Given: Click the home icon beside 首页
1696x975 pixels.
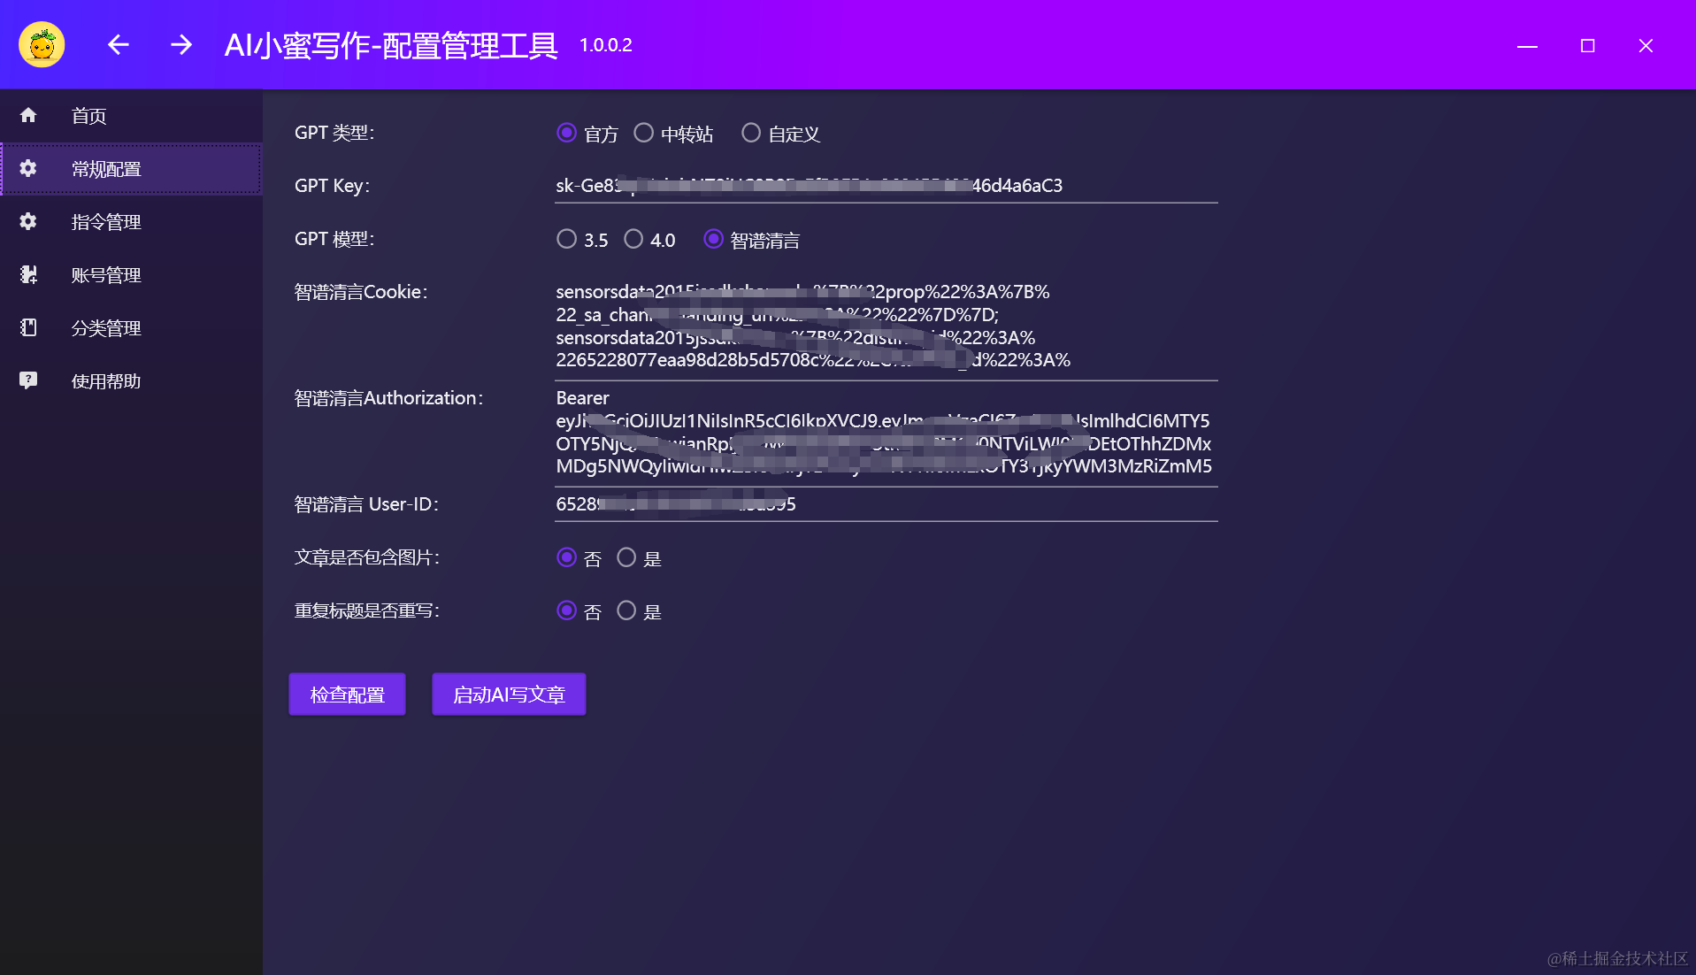Looking at the screenshot, I should tap(28, 115).
